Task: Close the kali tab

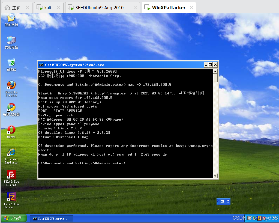Action: [x=58, y=8]
